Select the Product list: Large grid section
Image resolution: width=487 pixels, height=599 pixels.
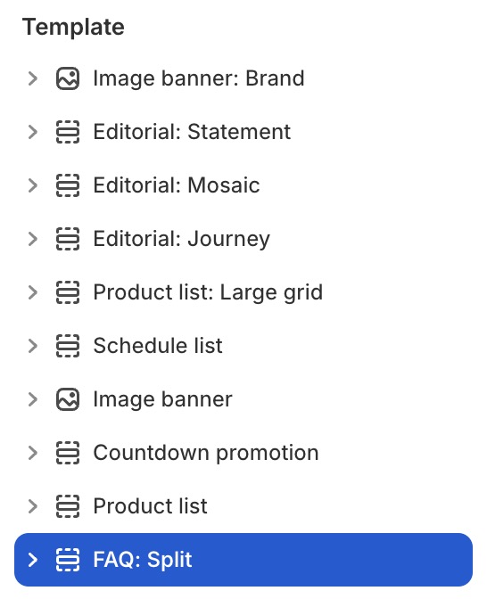pyautogui.click(x=243, y=292)
